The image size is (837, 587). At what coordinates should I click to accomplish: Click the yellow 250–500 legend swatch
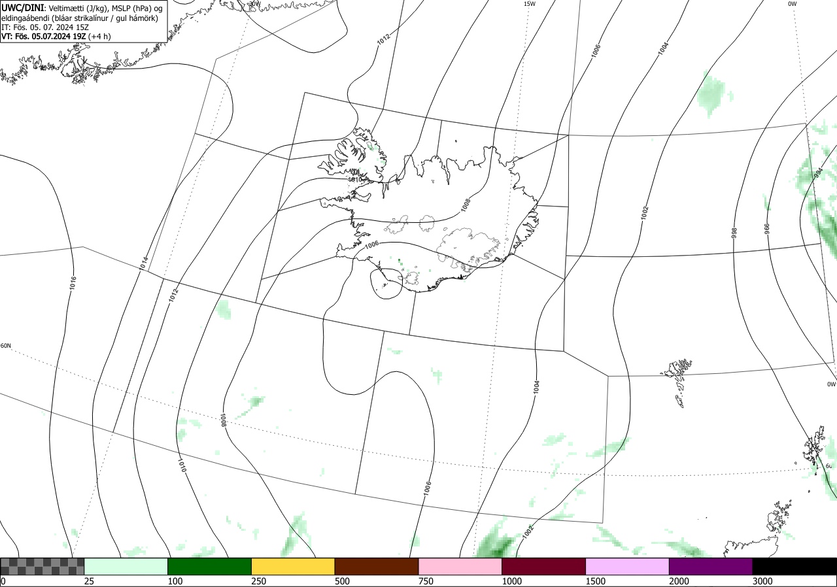(293, 566)
